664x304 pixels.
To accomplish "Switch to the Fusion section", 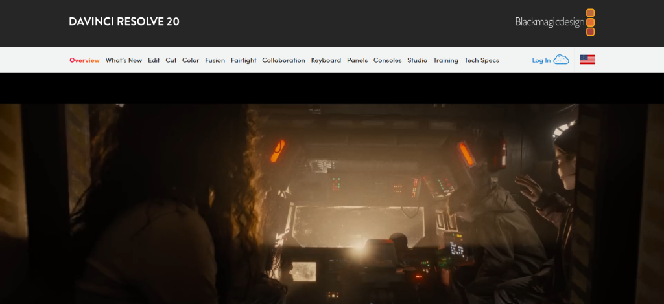I will click(215, 60).
